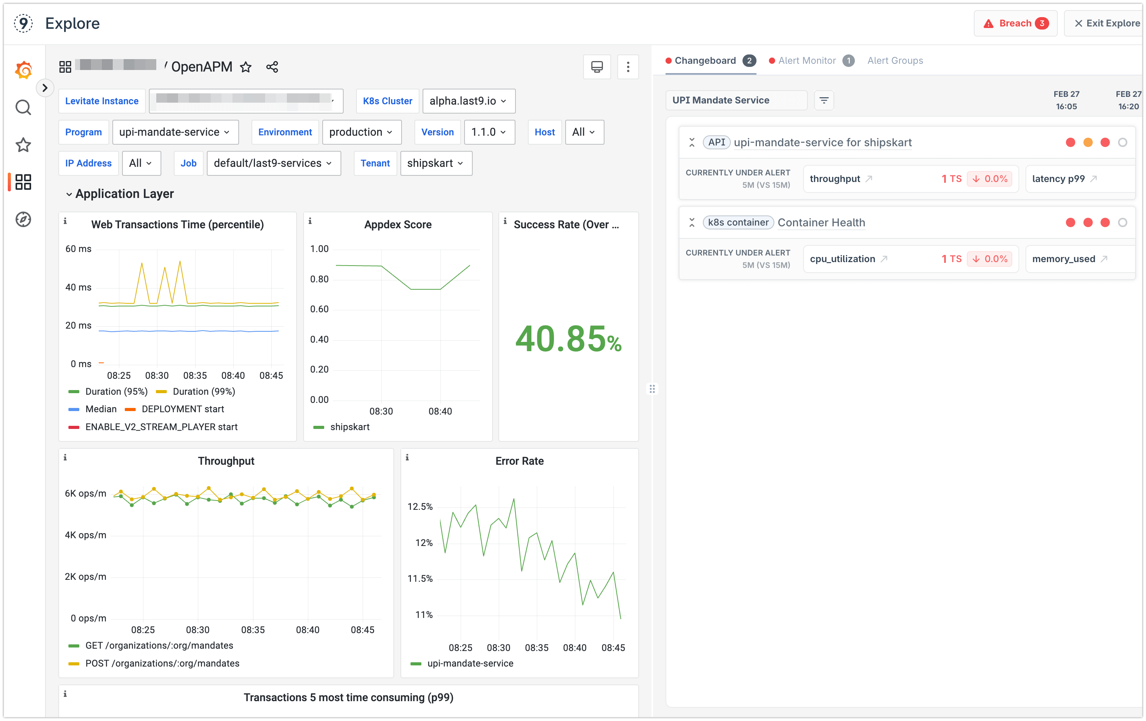Open the filter icon beside UPI Mandate Service
1146x721 pixels.
click(824, 100)
